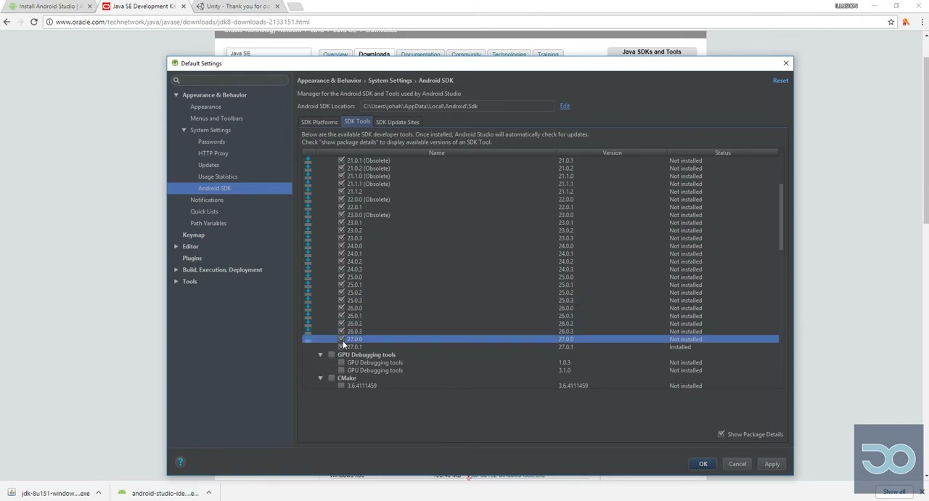929x501 pixels.
Task: Click the SDK tools list vertical scrollbar
Action: 781,218
